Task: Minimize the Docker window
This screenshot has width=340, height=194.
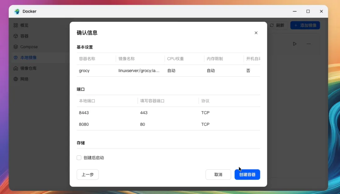Action: point(294,11)
